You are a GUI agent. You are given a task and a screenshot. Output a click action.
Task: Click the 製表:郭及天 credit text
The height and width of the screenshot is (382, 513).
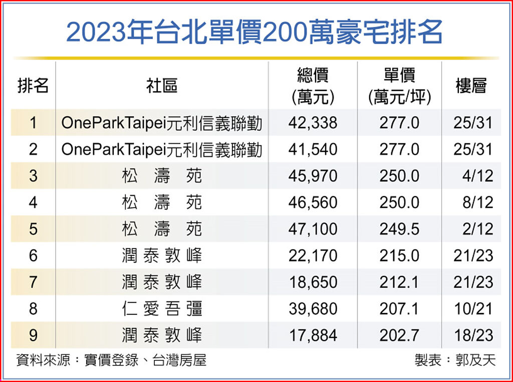pos(454,360)
